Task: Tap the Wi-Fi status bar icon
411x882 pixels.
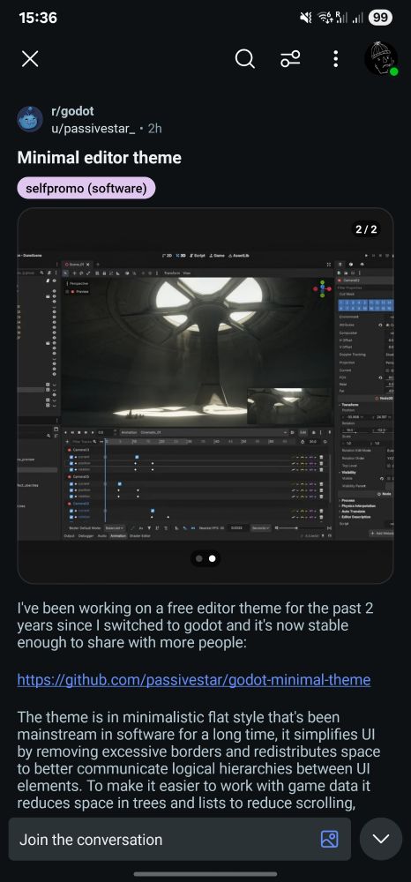Action: (324, 18)
